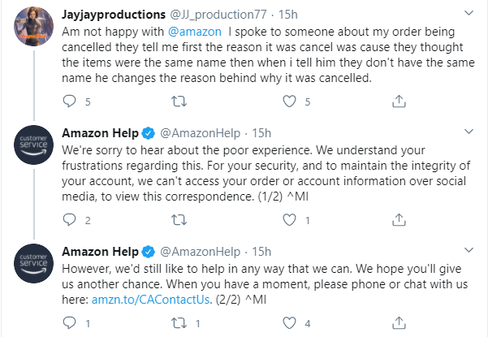This screenshot has width=488, height=337.
Task: Expand options chevron on Amazon Help (1/2) tweet
Action: pos(469,132)
